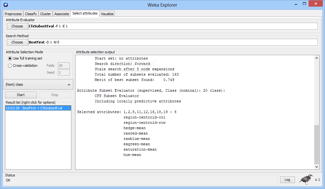Click output scrollbar up arrow
Image resolution: width=325 pixels, height=189 pixels.
pyautogui.click(x=316, y=58)
